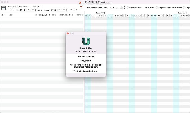Image resolution: width=190 pixels, height=113 pixels.
Task: Click the Planning Days column header
Action: (41, 15)
